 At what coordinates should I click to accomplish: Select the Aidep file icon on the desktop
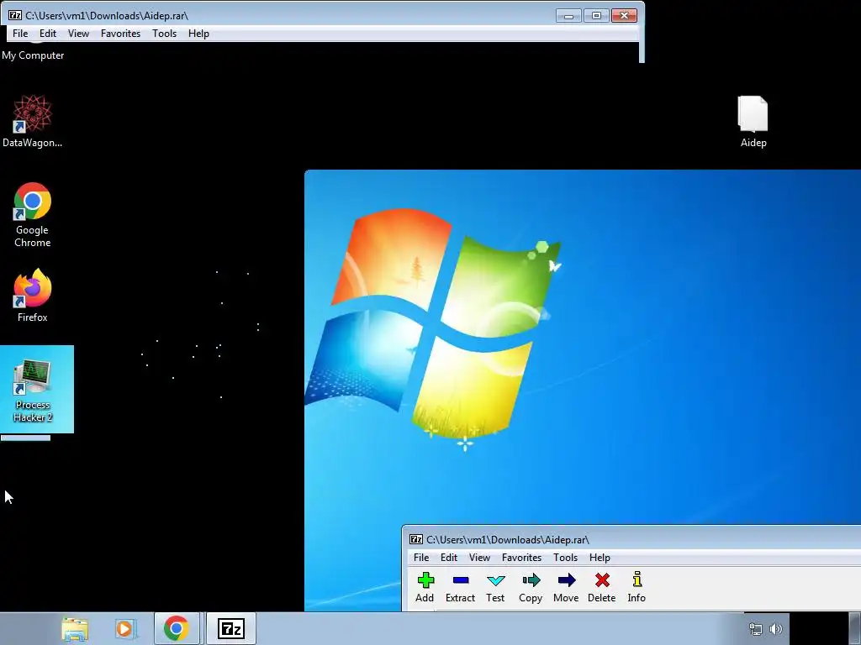(753, 122)
